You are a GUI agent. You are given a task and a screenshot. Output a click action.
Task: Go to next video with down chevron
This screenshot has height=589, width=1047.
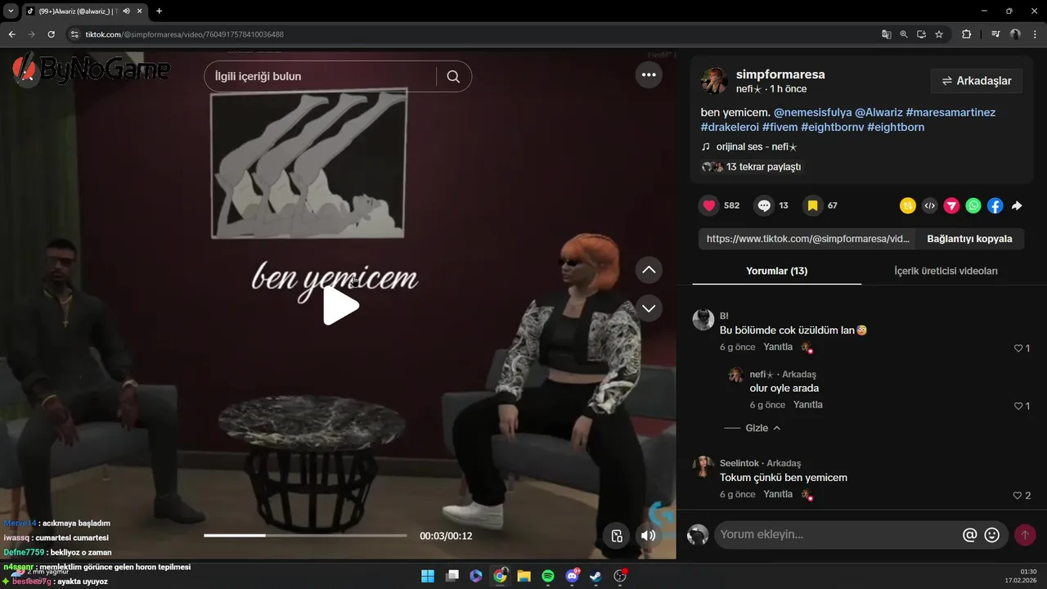[649, 308]
